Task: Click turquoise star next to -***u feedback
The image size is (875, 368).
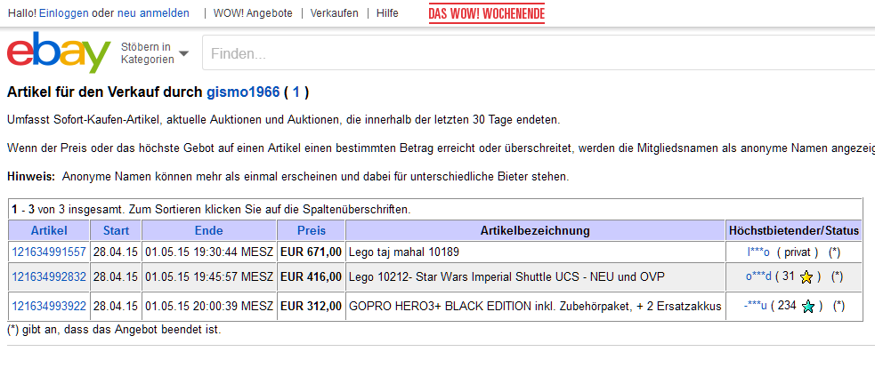Action: [x=807, y=306]
